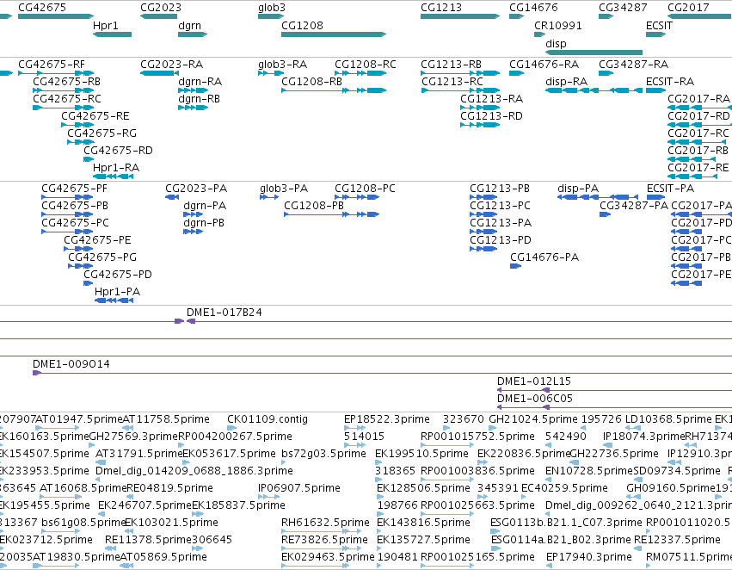Select the glob3 gene arrow
Viewport: 732px width, 570px height.
(x=271, y=16)
